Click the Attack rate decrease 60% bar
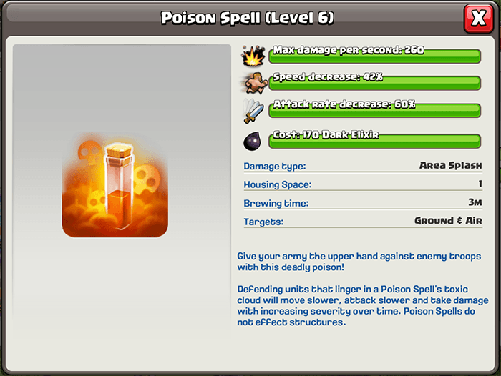This screenshot has width=501, height=376. point(375,109)
